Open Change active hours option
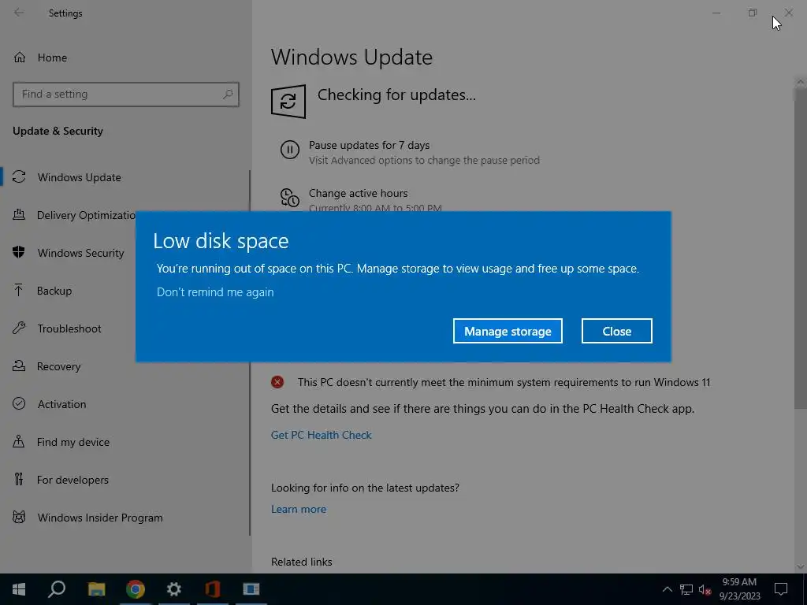The image size is (807, 605). click(x=359, y=194)
